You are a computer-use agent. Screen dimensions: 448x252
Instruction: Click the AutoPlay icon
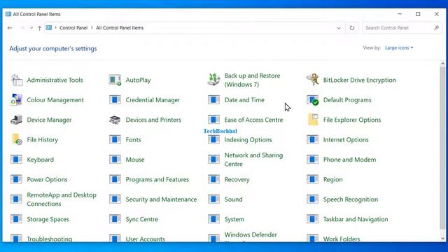[x=115, y=80]
